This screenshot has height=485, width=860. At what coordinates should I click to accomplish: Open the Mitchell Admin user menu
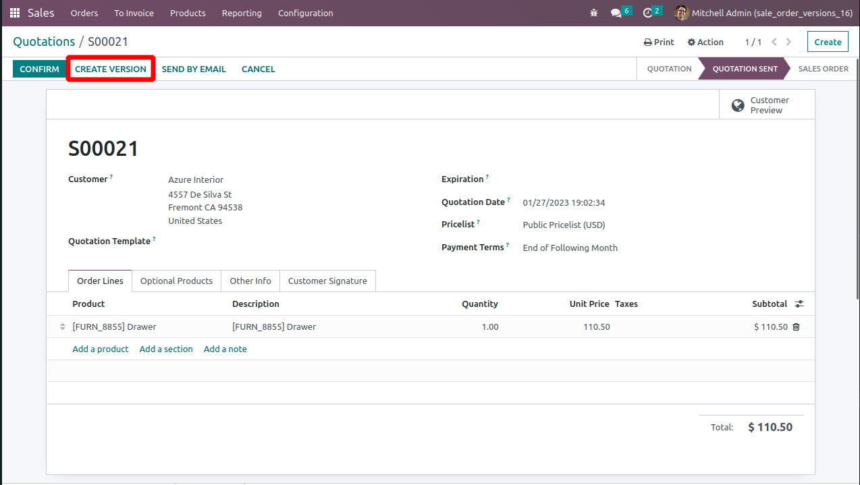pos(763,13)
